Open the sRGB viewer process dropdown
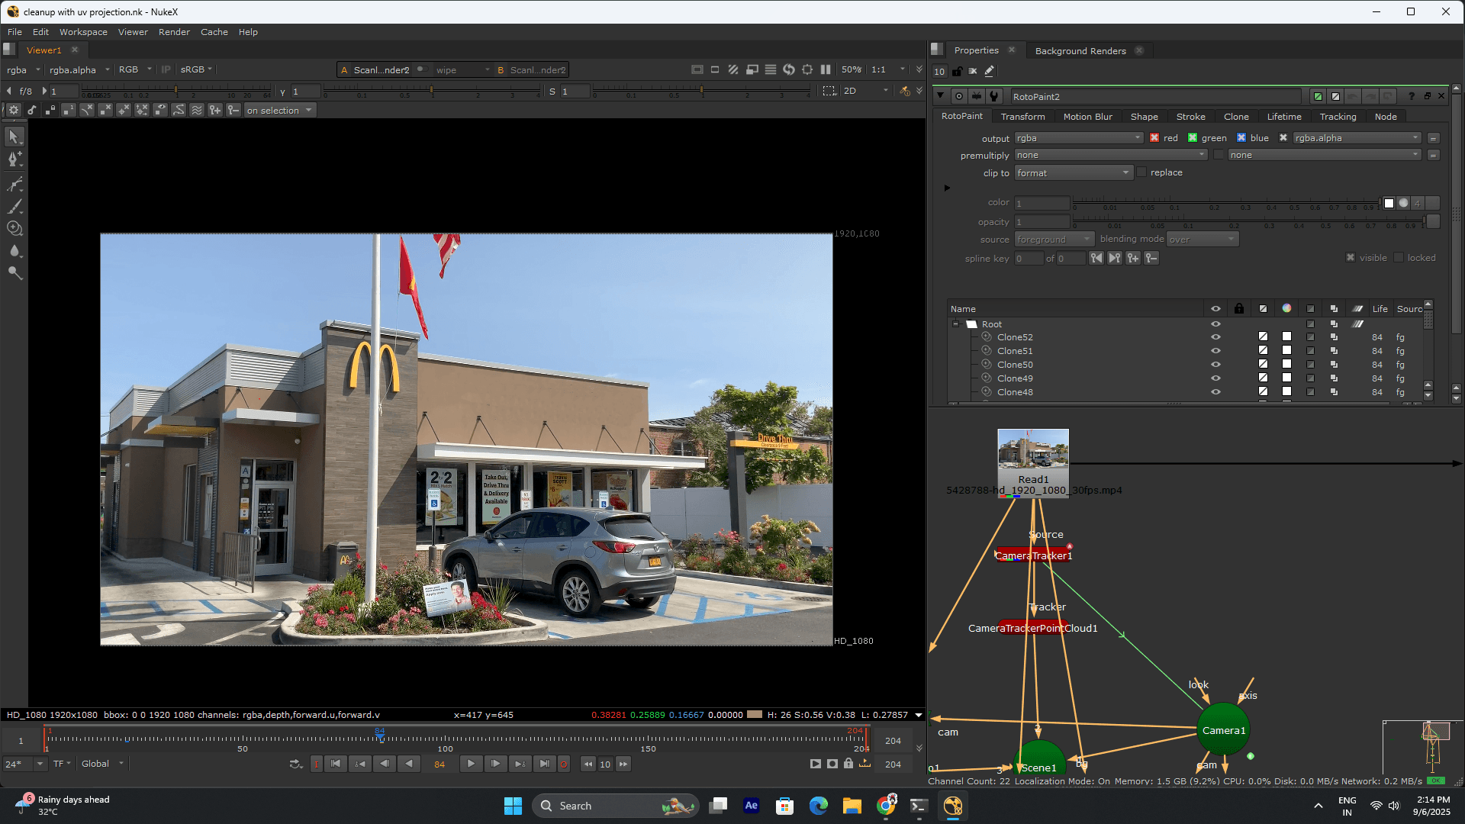 point(196,69)
